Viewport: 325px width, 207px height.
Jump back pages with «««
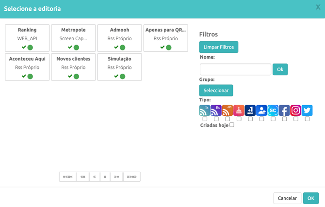pos(83,177)
